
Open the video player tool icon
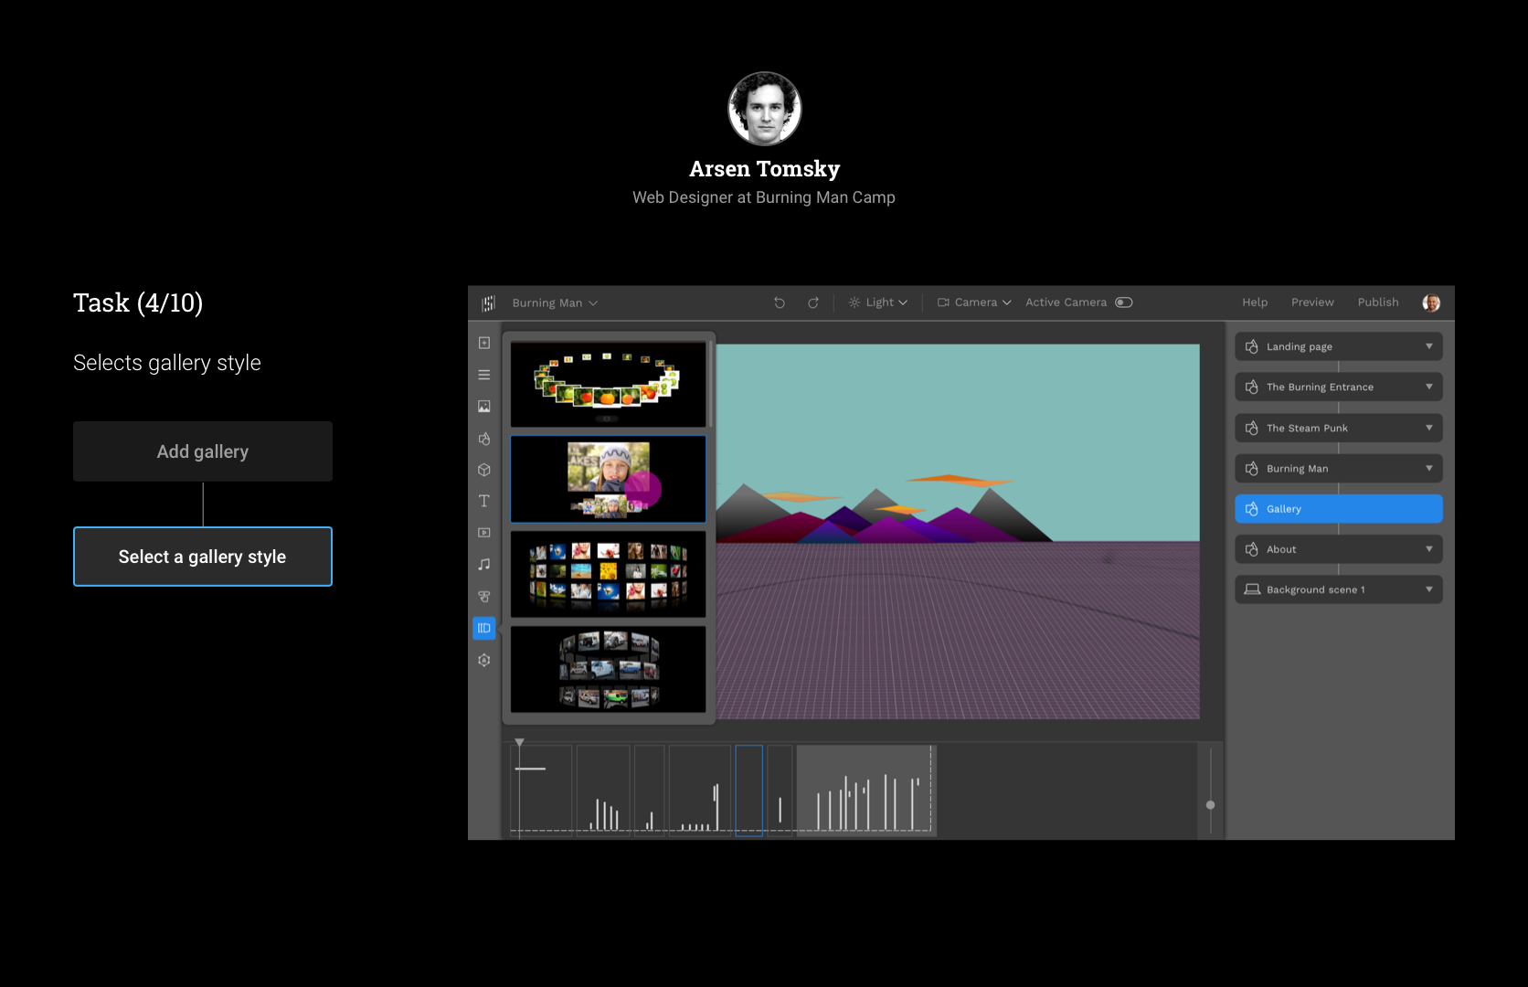[x=484, y=533]
